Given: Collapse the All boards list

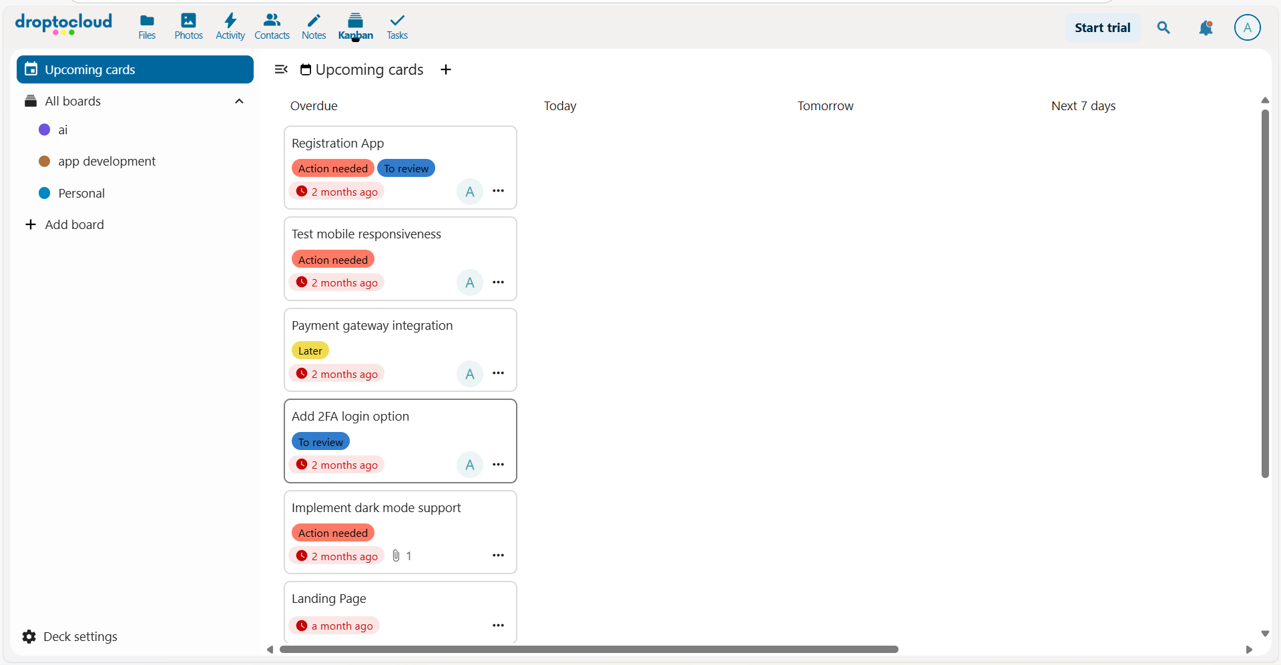Looking at the screenshot, I should tap(239, 101).
